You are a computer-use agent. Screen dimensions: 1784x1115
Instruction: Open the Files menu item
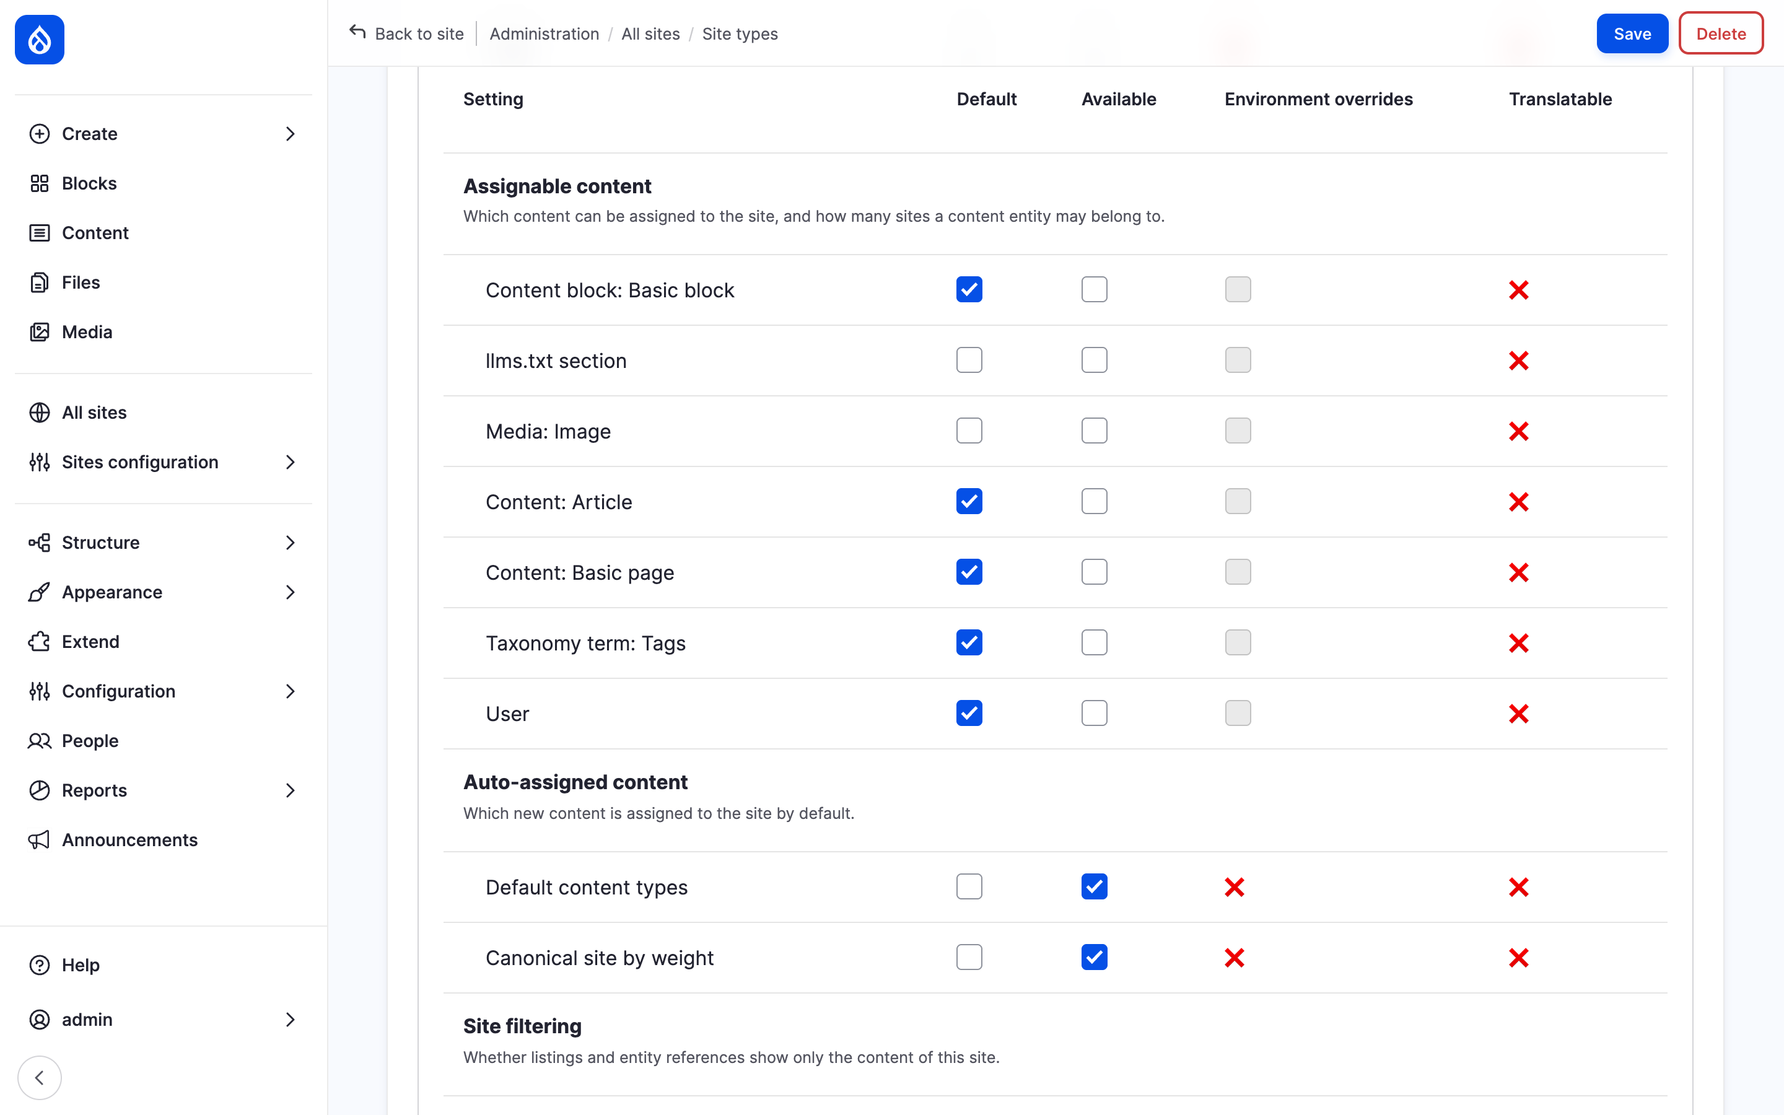[x=164, y=282]
